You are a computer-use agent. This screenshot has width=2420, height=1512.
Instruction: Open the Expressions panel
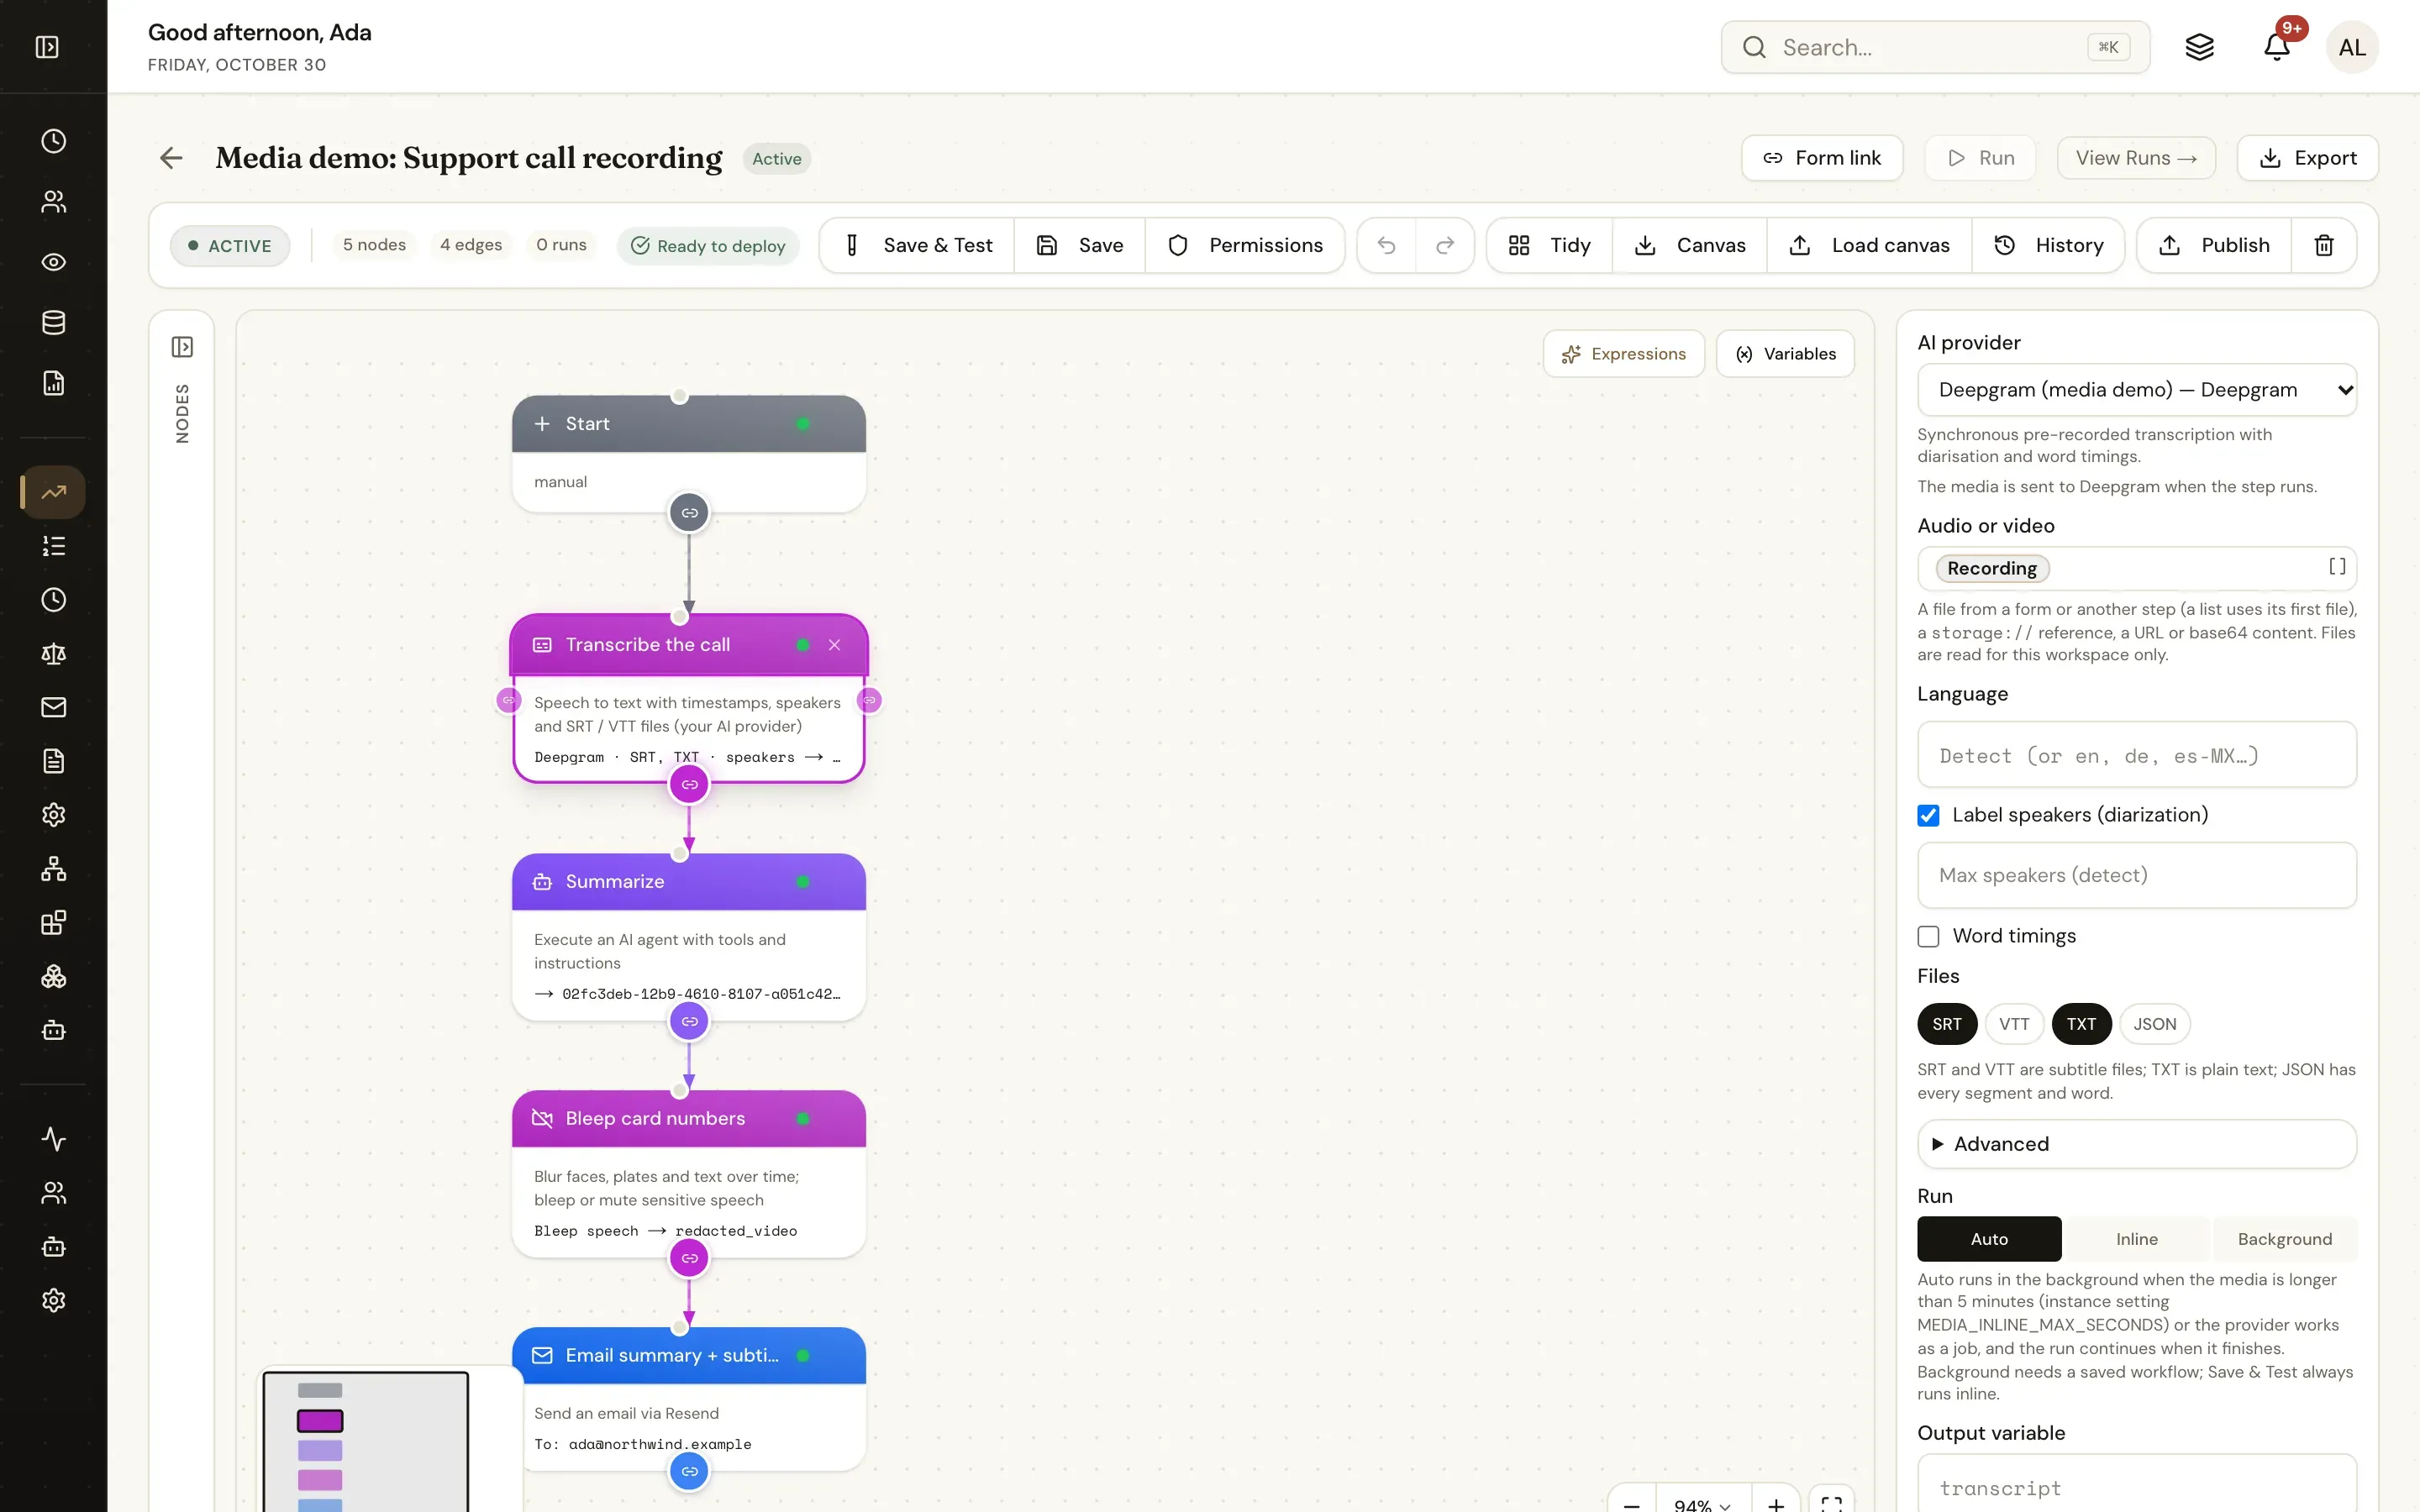click(1624, 354)
